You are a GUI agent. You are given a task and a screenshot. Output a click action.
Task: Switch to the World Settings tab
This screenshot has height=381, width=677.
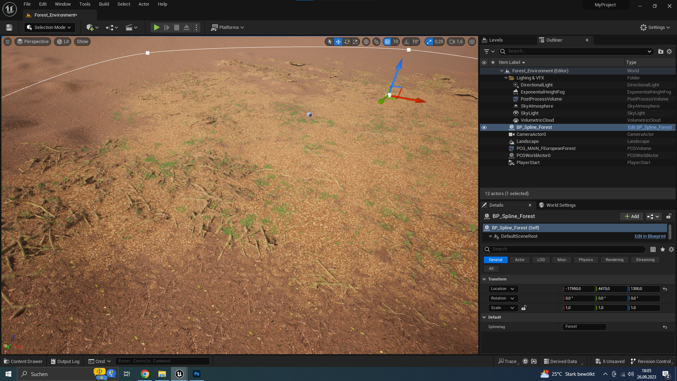tap(561, 205)
